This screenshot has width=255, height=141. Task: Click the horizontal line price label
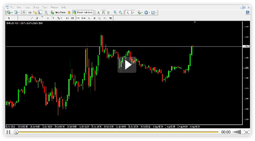pos(246,47)
